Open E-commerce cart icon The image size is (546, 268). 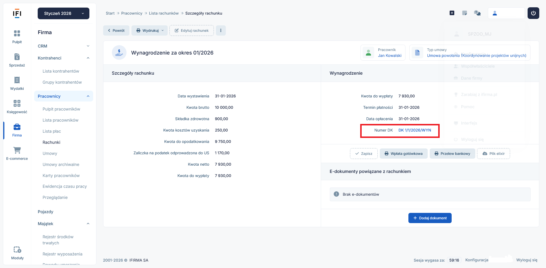[17, 150]
